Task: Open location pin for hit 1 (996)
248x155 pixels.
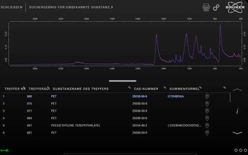Action: pyautogui.click(x=207, y=96)
